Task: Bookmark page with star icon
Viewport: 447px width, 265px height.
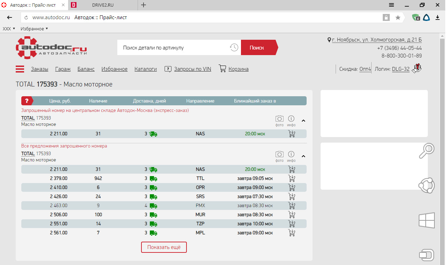Action: 398,17
